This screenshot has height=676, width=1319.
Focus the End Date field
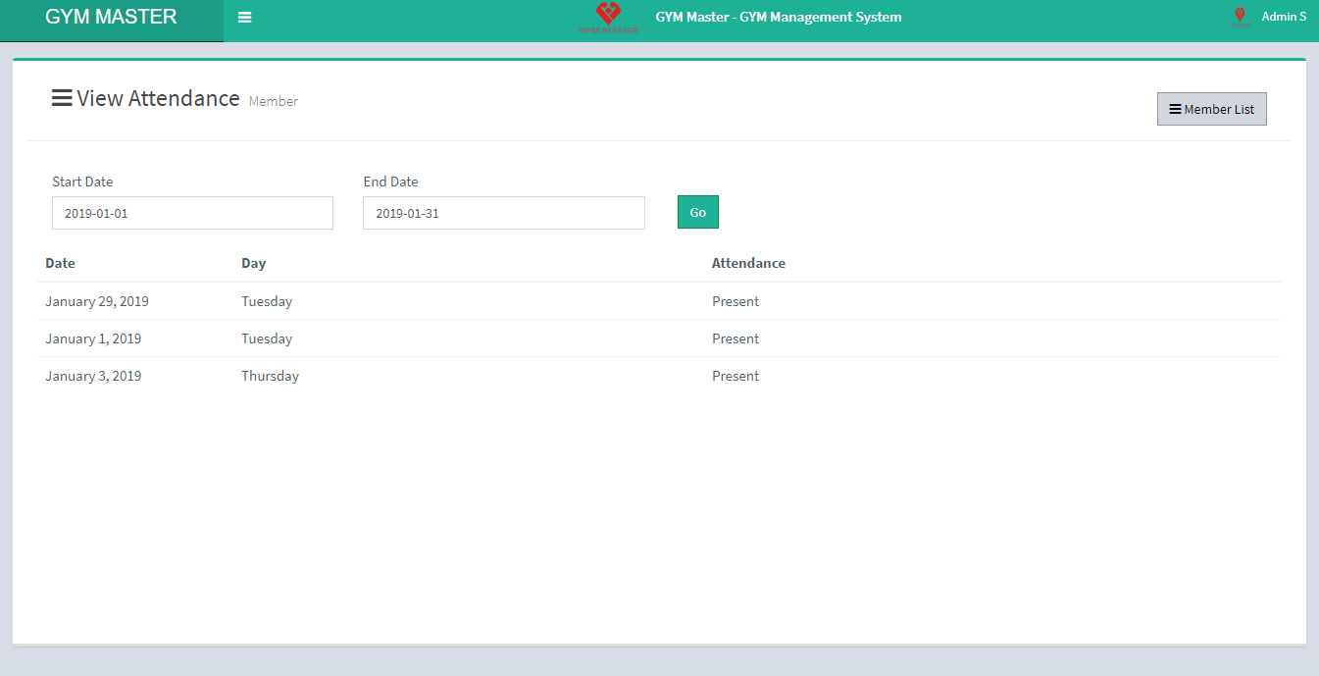point(503,213)
